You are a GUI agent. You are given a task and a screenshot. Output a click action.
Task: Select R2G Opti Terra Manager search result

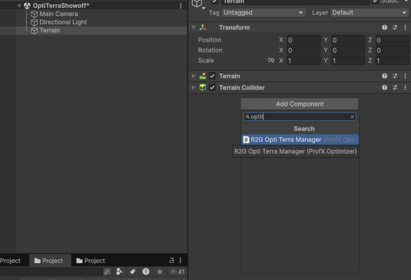point(300,140)
